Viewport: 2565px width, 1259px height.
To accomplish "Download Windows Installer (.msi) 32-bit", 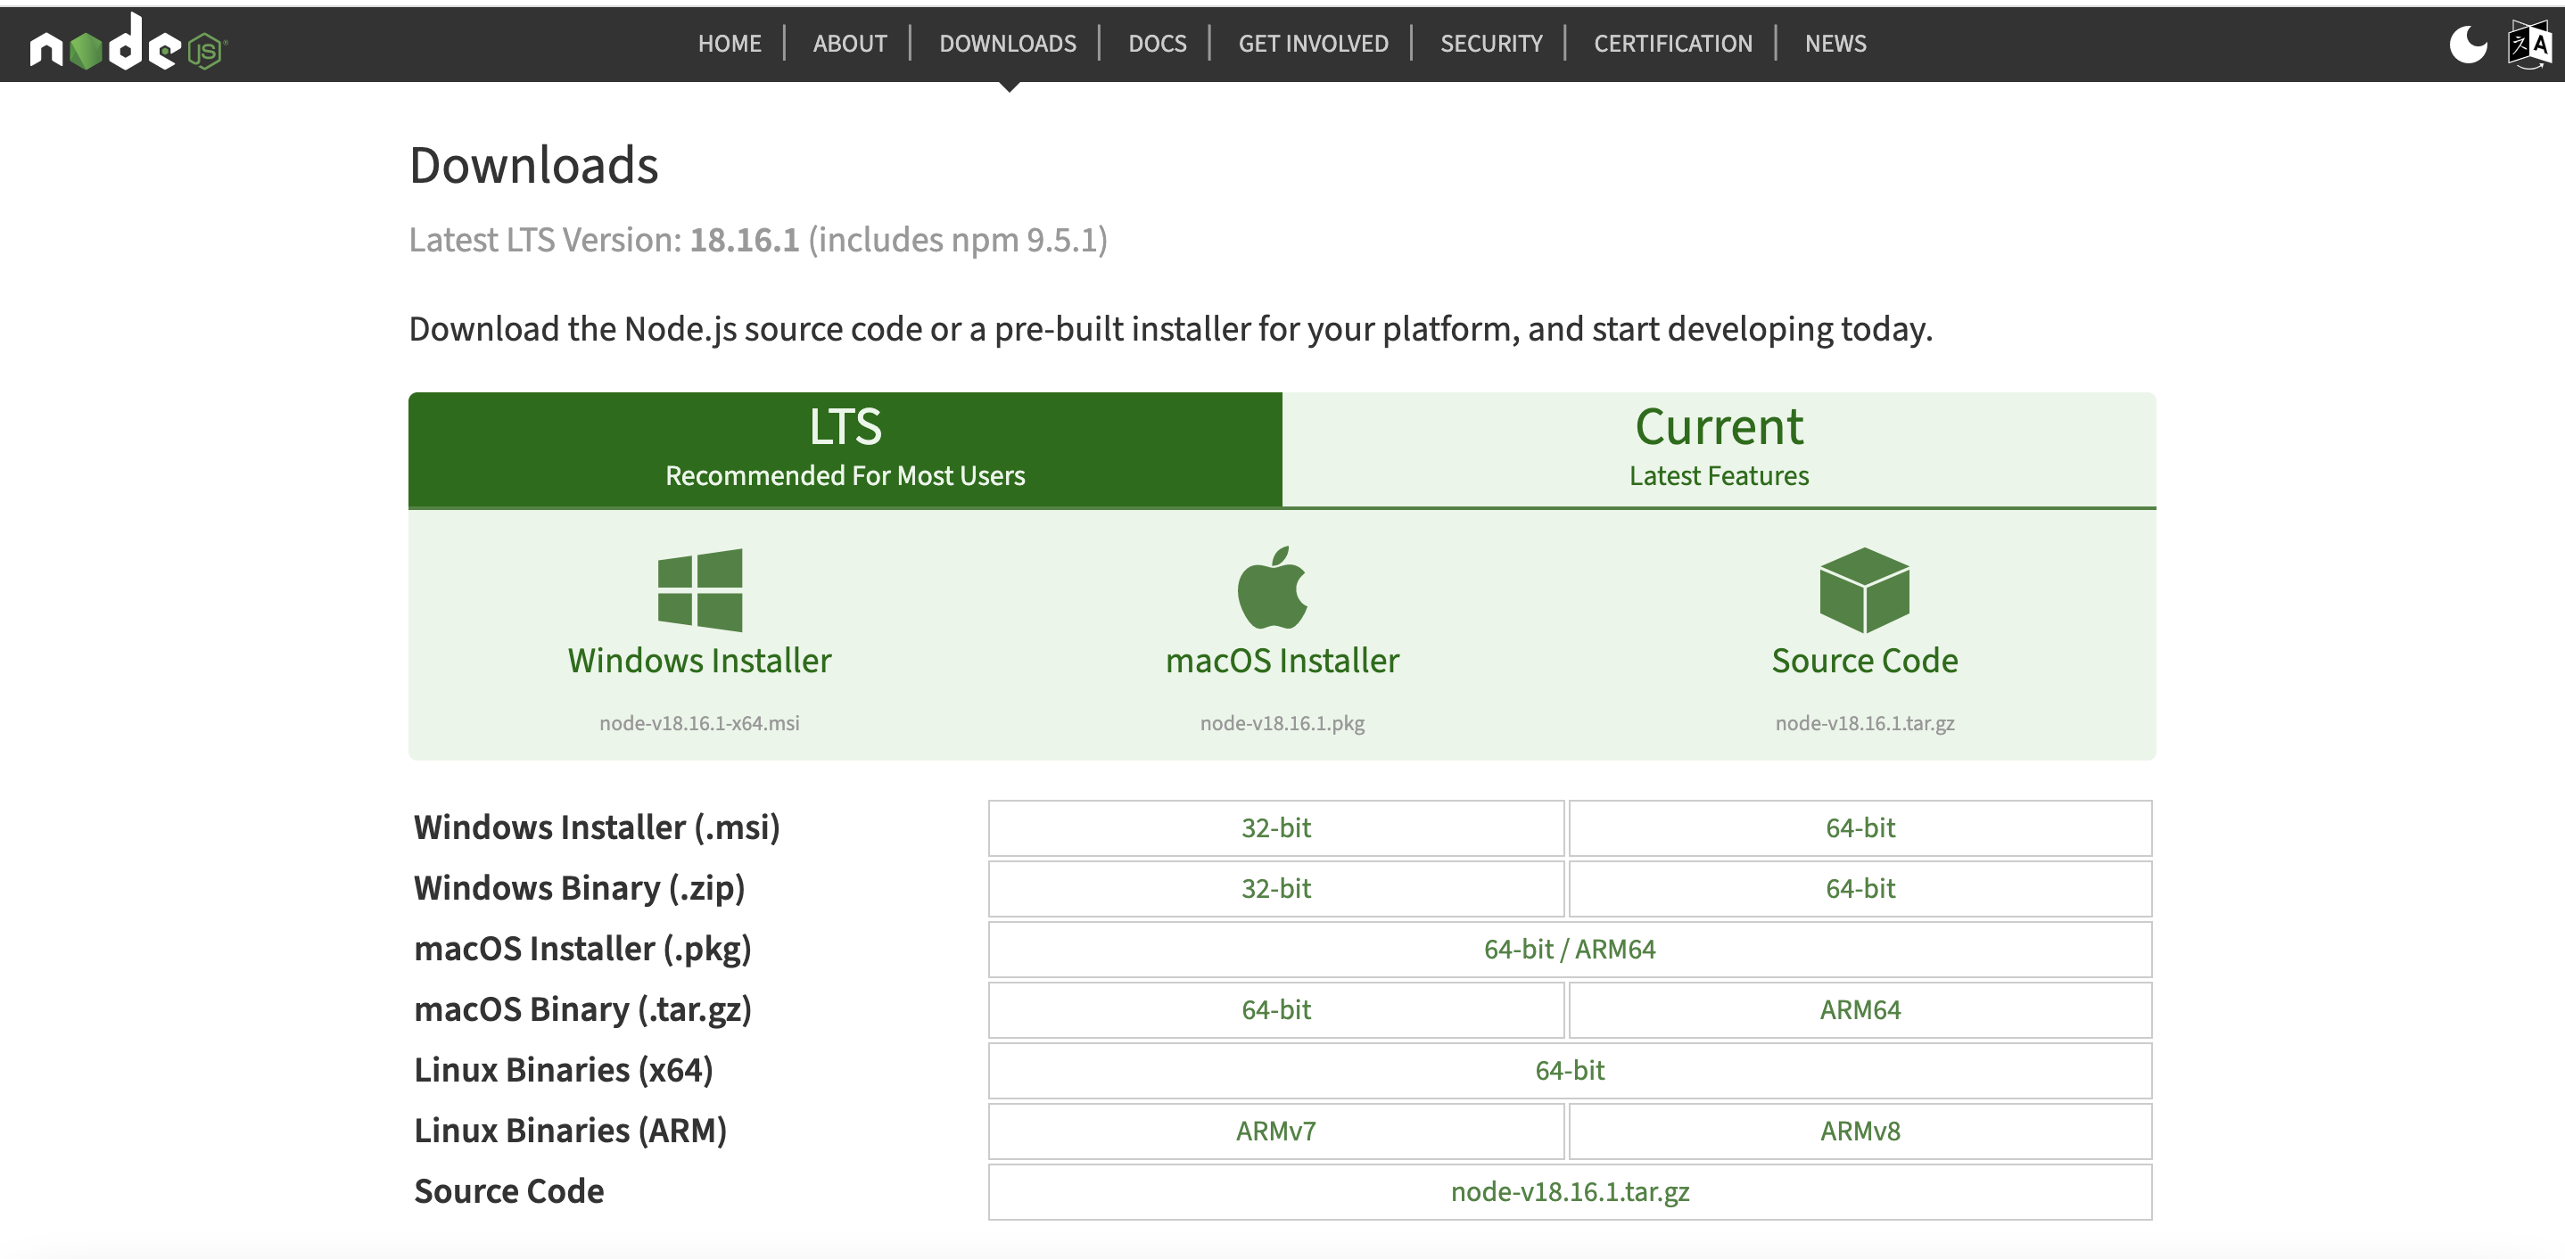I will point(1275,828).
